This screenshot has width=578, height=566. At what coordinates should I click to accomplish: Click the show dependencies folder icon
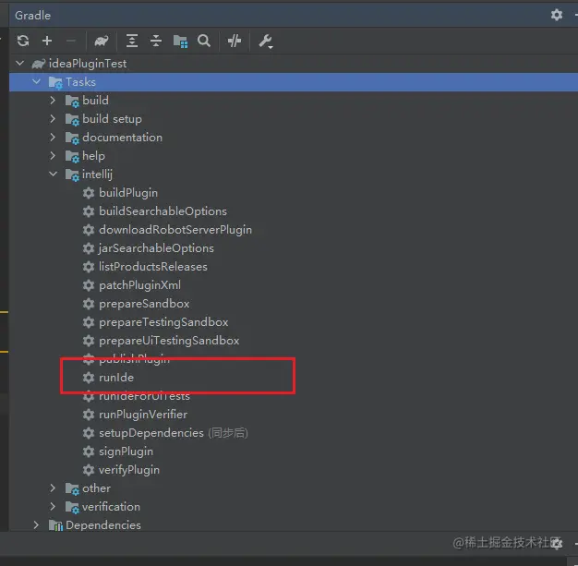[x=180, y=42]
